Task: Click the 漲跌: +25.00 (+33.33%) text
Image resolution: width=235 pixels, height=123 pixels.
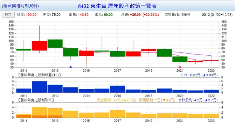Action: (140, 15)
